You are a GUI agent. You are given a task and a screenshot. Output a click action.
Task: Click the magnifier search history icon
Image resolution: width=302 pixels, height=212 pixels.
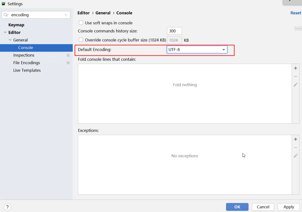[6, 15]
